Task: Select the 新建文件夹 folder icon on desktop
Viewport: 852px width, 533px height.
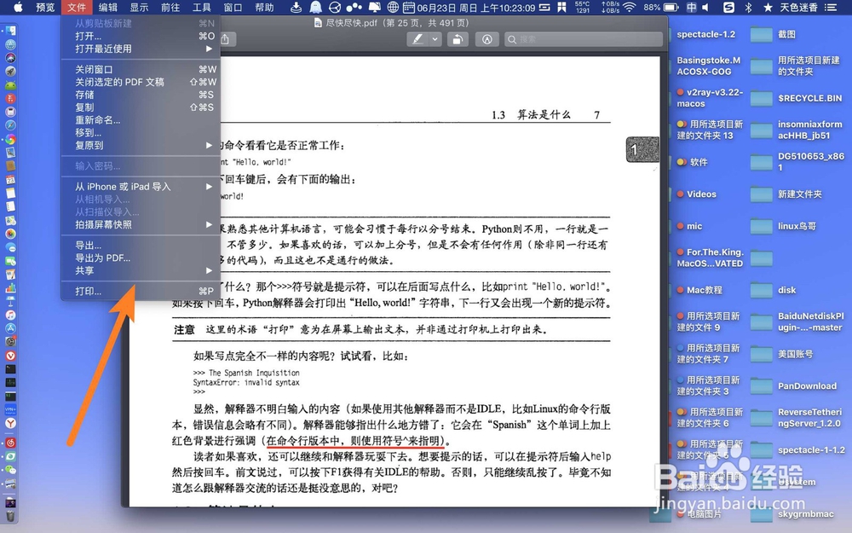Action: 761,194
